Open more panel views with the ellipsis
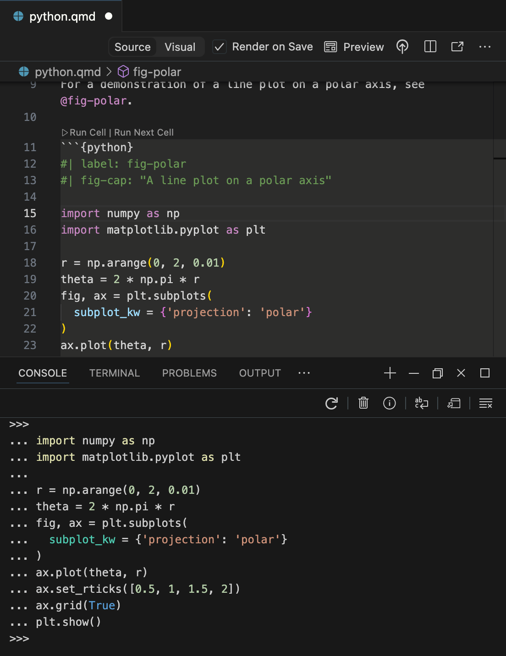 coord(304,373)
